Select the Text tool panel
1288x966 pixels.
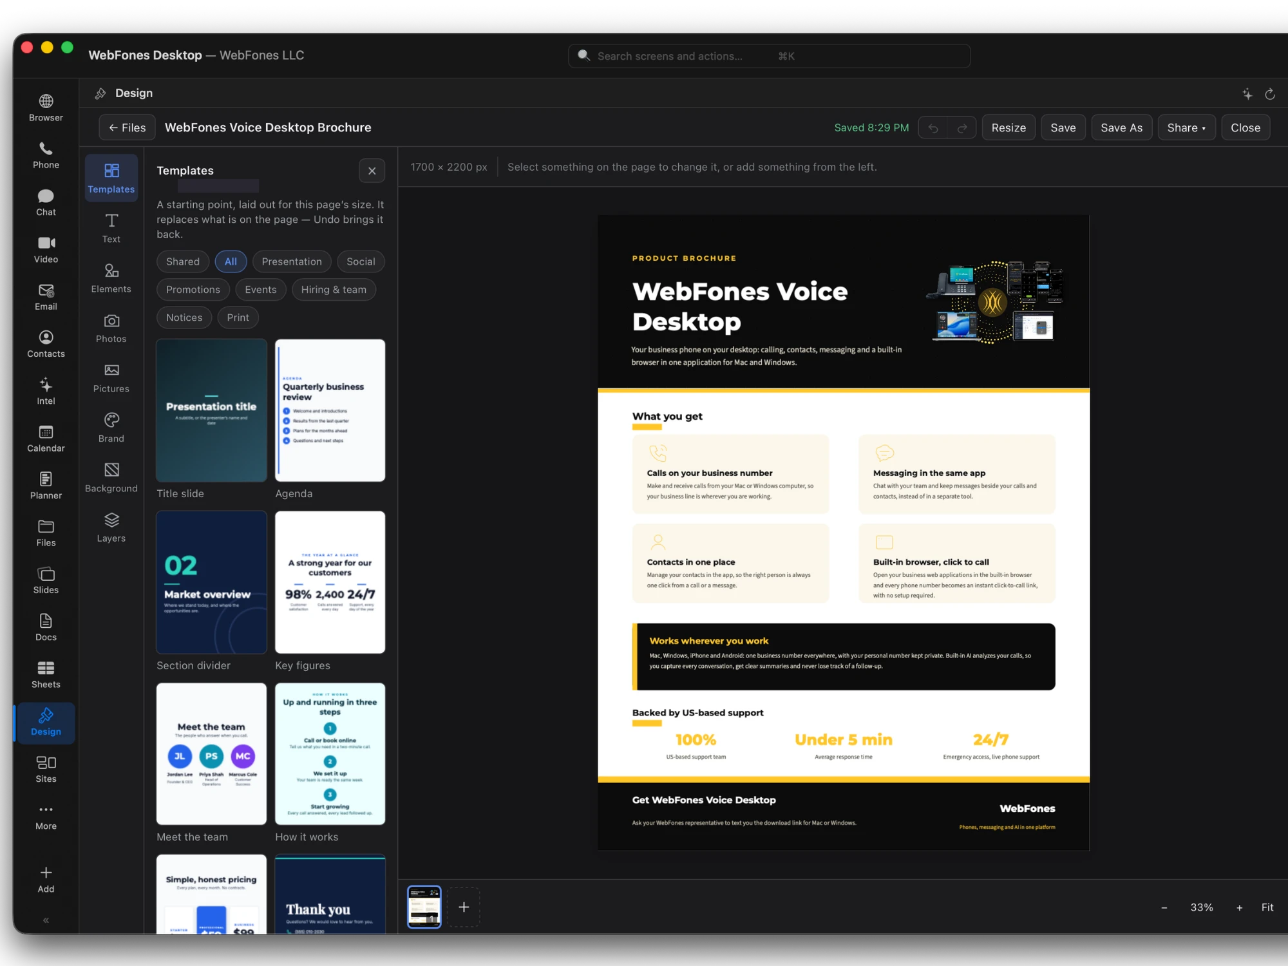(x=111, y=229)
